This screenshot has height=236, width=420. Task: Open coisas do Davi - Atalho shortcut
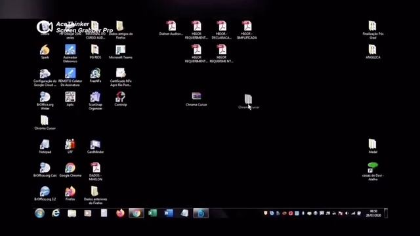click(x=373, y=172)
